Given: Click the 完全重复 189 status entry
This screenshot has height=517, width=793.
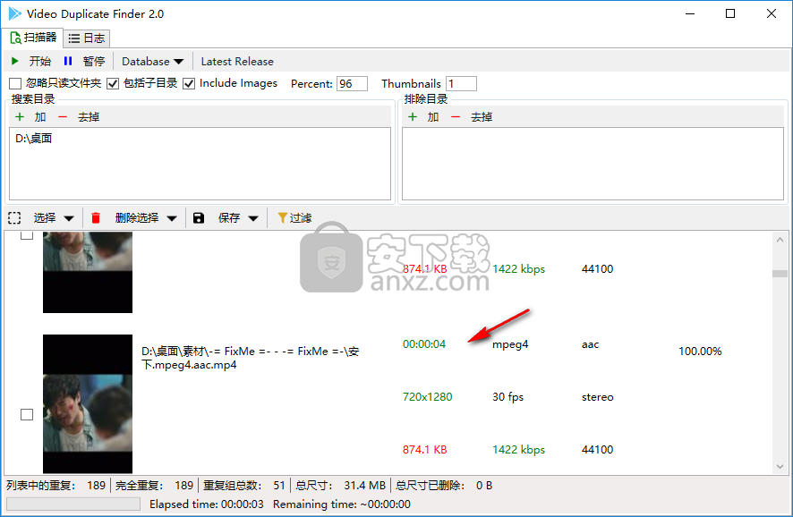Looking at the screenshot, I should pyautogui.click(x=154, y=485).
